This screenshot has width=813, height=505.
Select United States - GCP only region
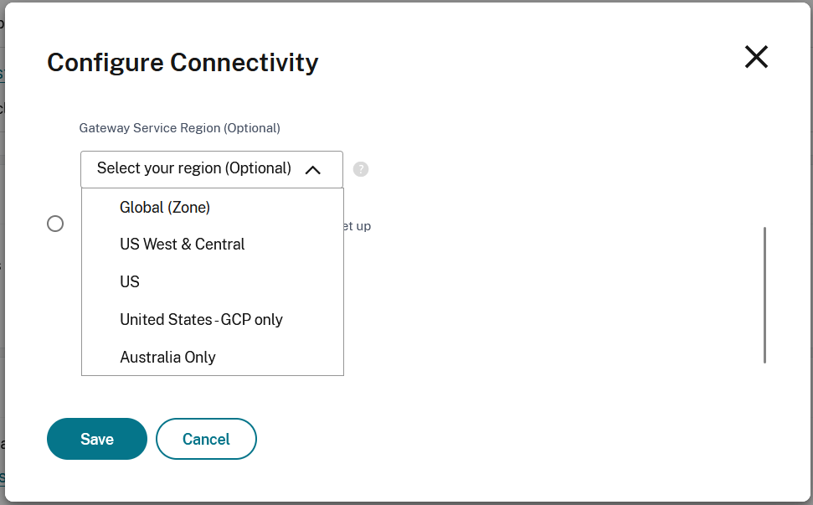(x=200, y=319)
